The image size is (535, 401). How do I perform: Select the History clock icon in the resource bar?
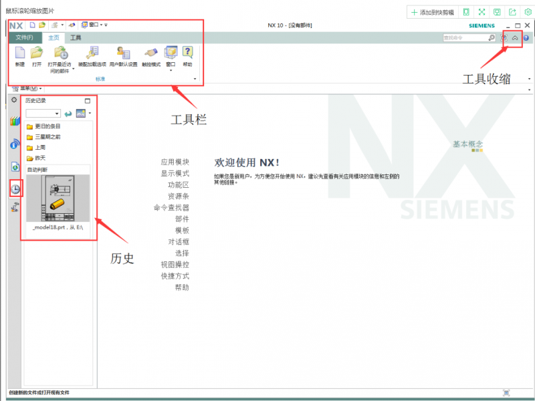click(x=15, y=189)
